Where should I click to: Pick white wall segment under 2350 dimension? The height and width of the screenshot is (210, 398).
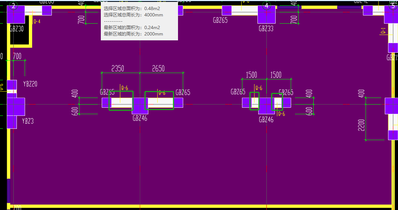click(x=121, y=103)
